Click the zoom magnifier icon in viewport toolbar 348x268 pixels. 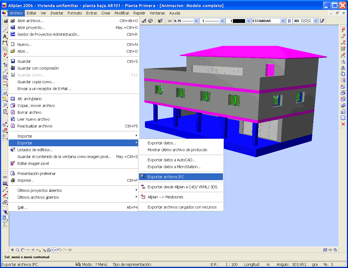coord(17,250)
